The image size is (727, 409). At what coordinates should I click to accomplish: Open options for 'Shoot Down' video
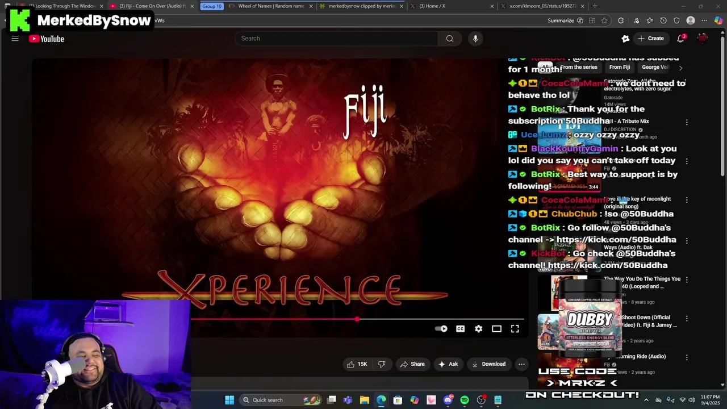tap(687, 318)
